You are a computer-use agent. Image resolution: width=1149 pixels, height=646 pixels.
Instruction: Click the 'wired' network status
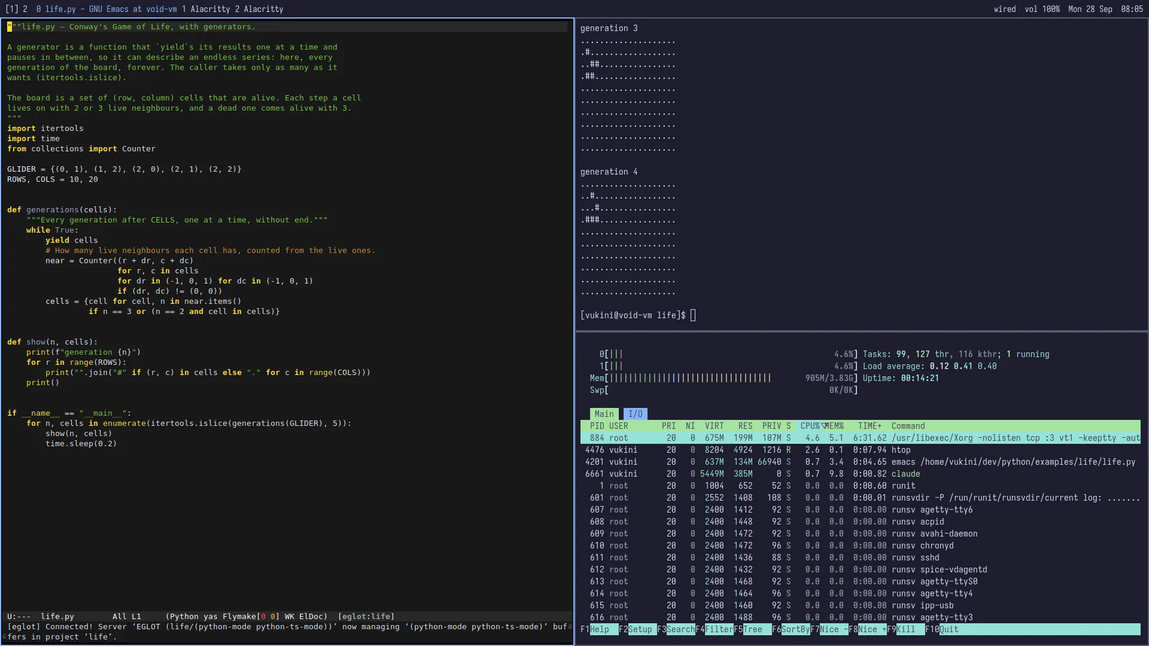[1005, 9]
